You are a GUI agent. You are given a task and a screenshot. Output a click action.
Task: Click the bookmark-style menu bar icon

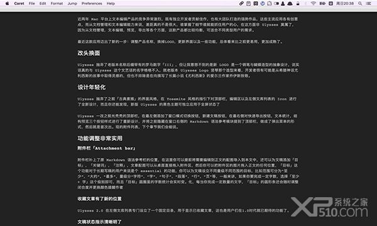pos(256,3)
